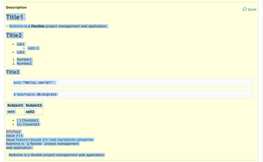Screen dimensions: 263x162
Task: Click the Number1 list item
Action: point(24,60)
